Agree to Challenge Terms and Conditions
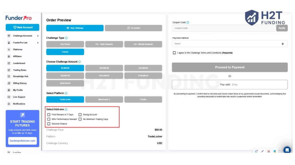 [174, 53]
